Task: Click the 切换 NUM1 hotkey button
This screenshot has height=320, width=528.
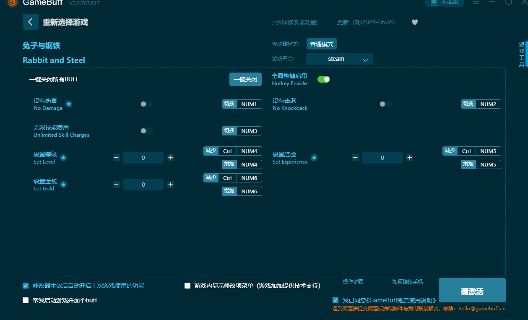Action: point(242,104)
